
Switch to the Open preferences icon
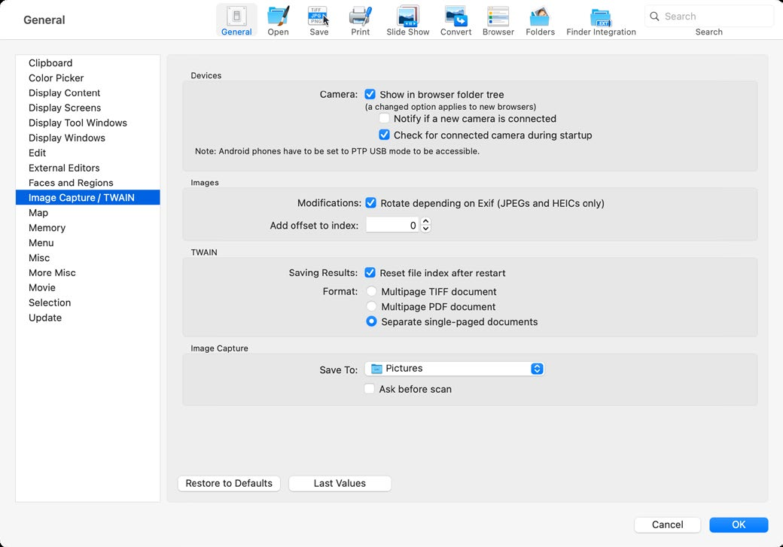[x=278, y=20]
